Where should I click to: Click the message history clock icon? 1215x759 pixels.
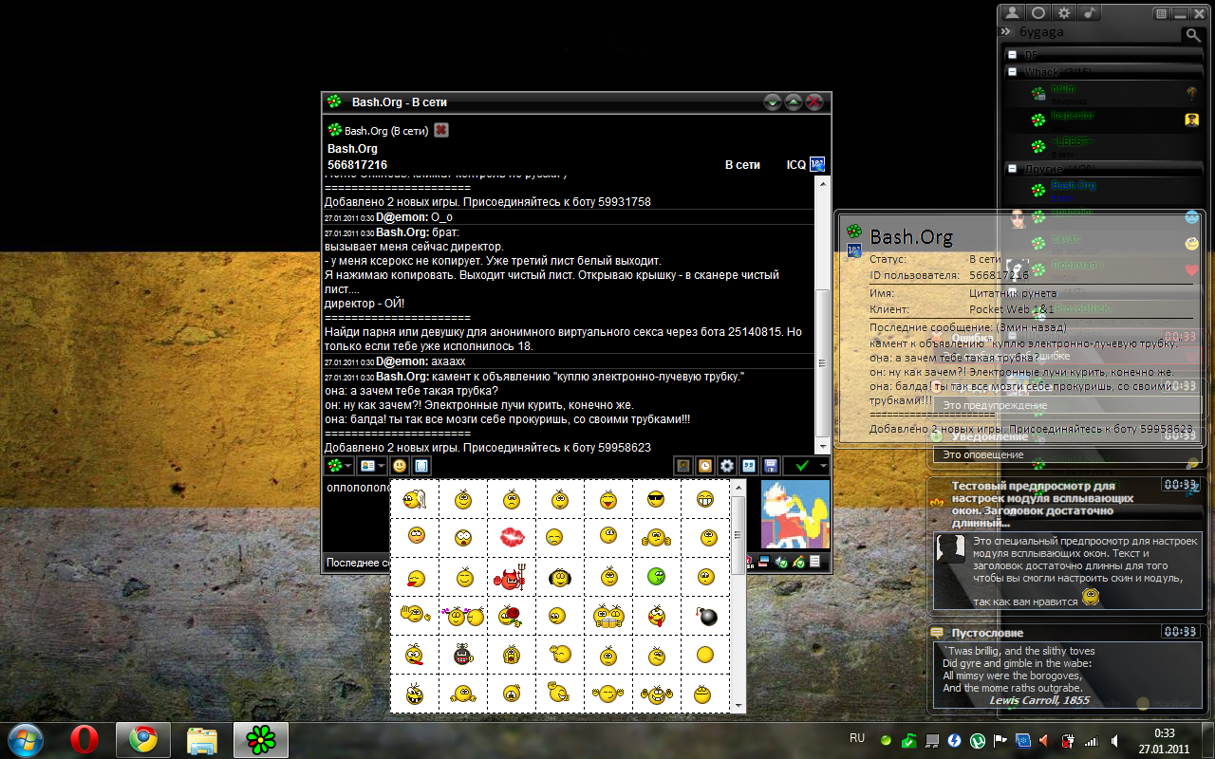704,466
